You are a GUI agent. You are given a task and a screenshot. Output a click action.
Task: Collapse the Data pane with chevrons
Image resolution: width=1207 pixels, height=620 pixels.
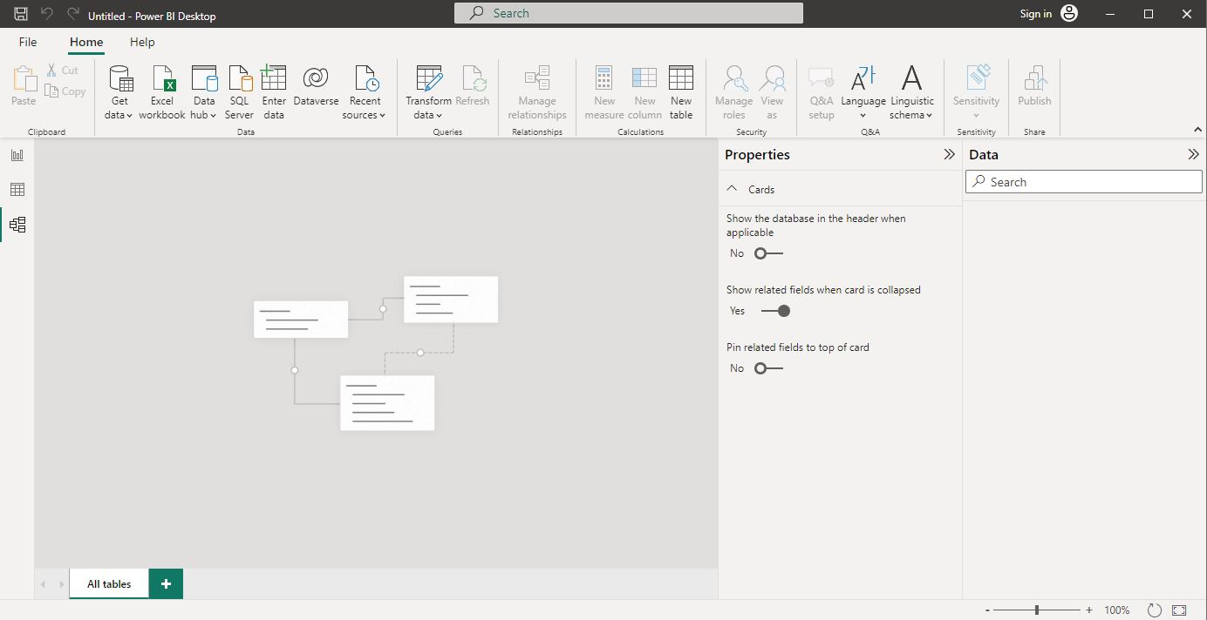[1193, 154]
